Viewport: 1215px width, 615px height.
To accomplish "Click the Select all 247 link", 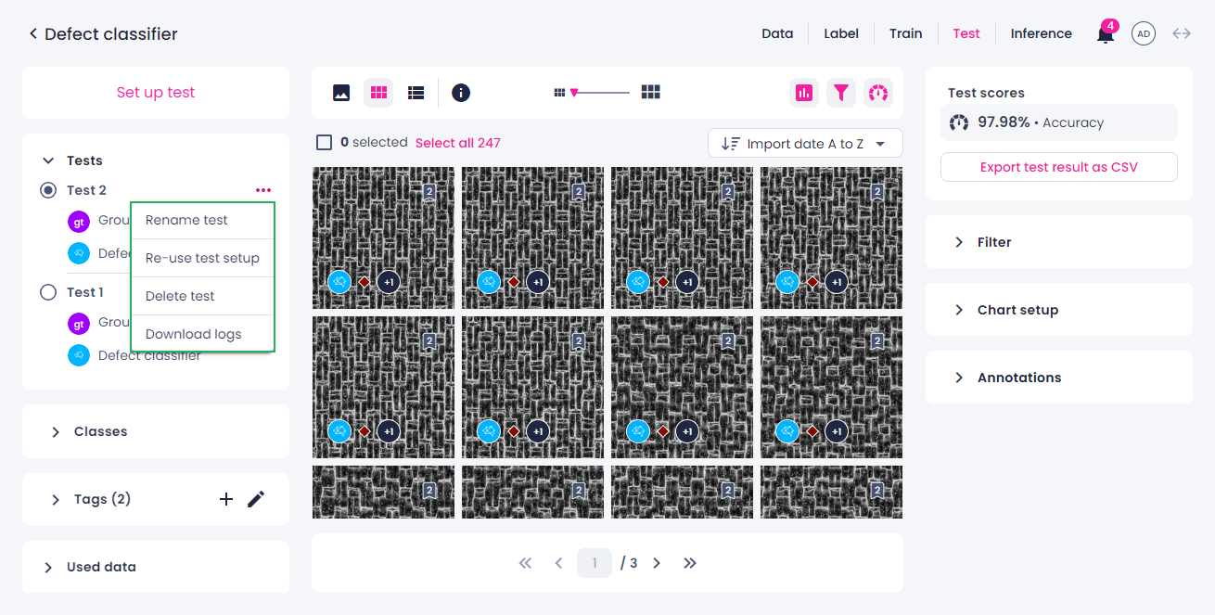I will click(x=458, y=143).
